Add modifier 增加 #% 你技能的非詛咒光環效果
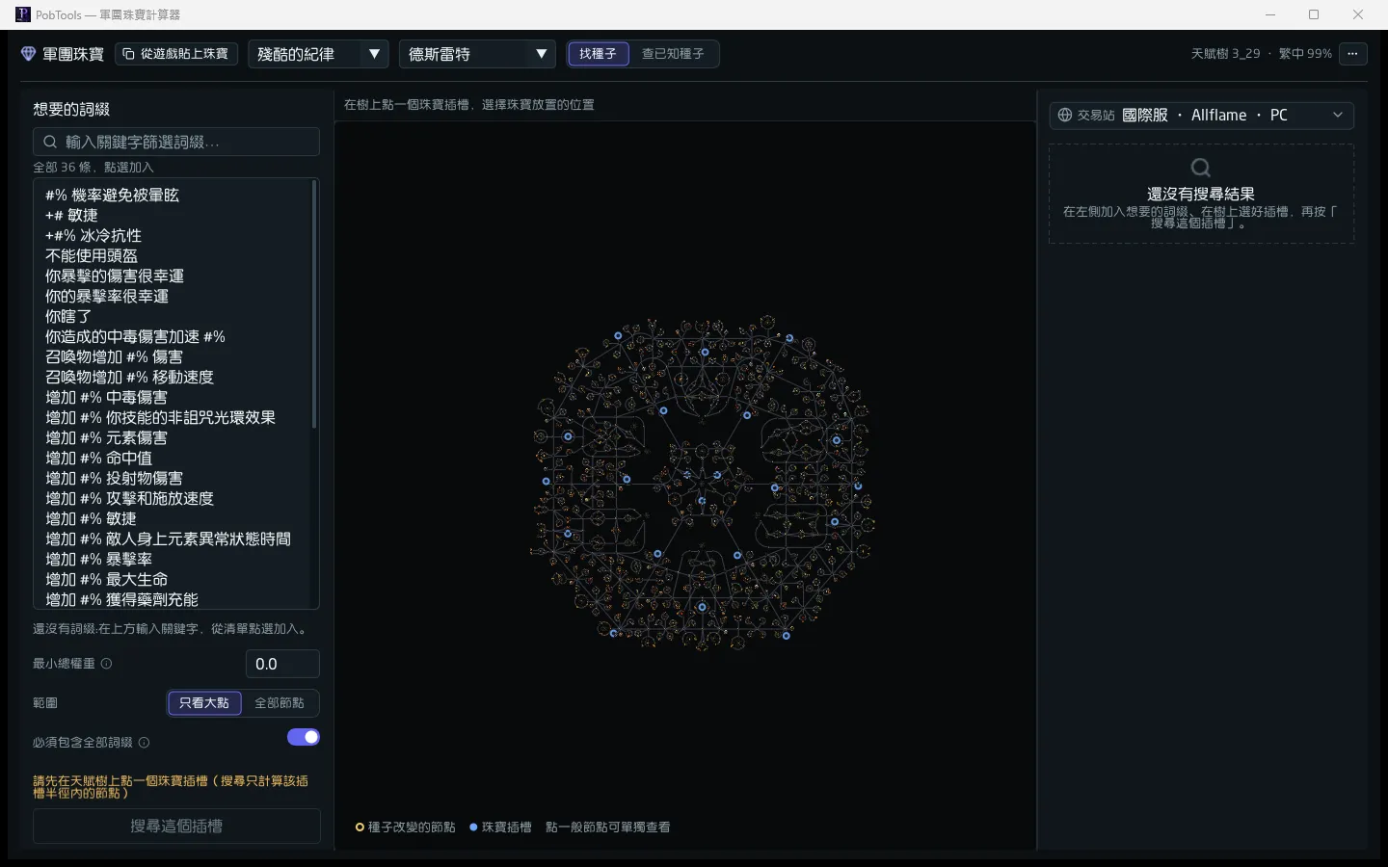Viewport: 1388px width, 867px height. 173,417
